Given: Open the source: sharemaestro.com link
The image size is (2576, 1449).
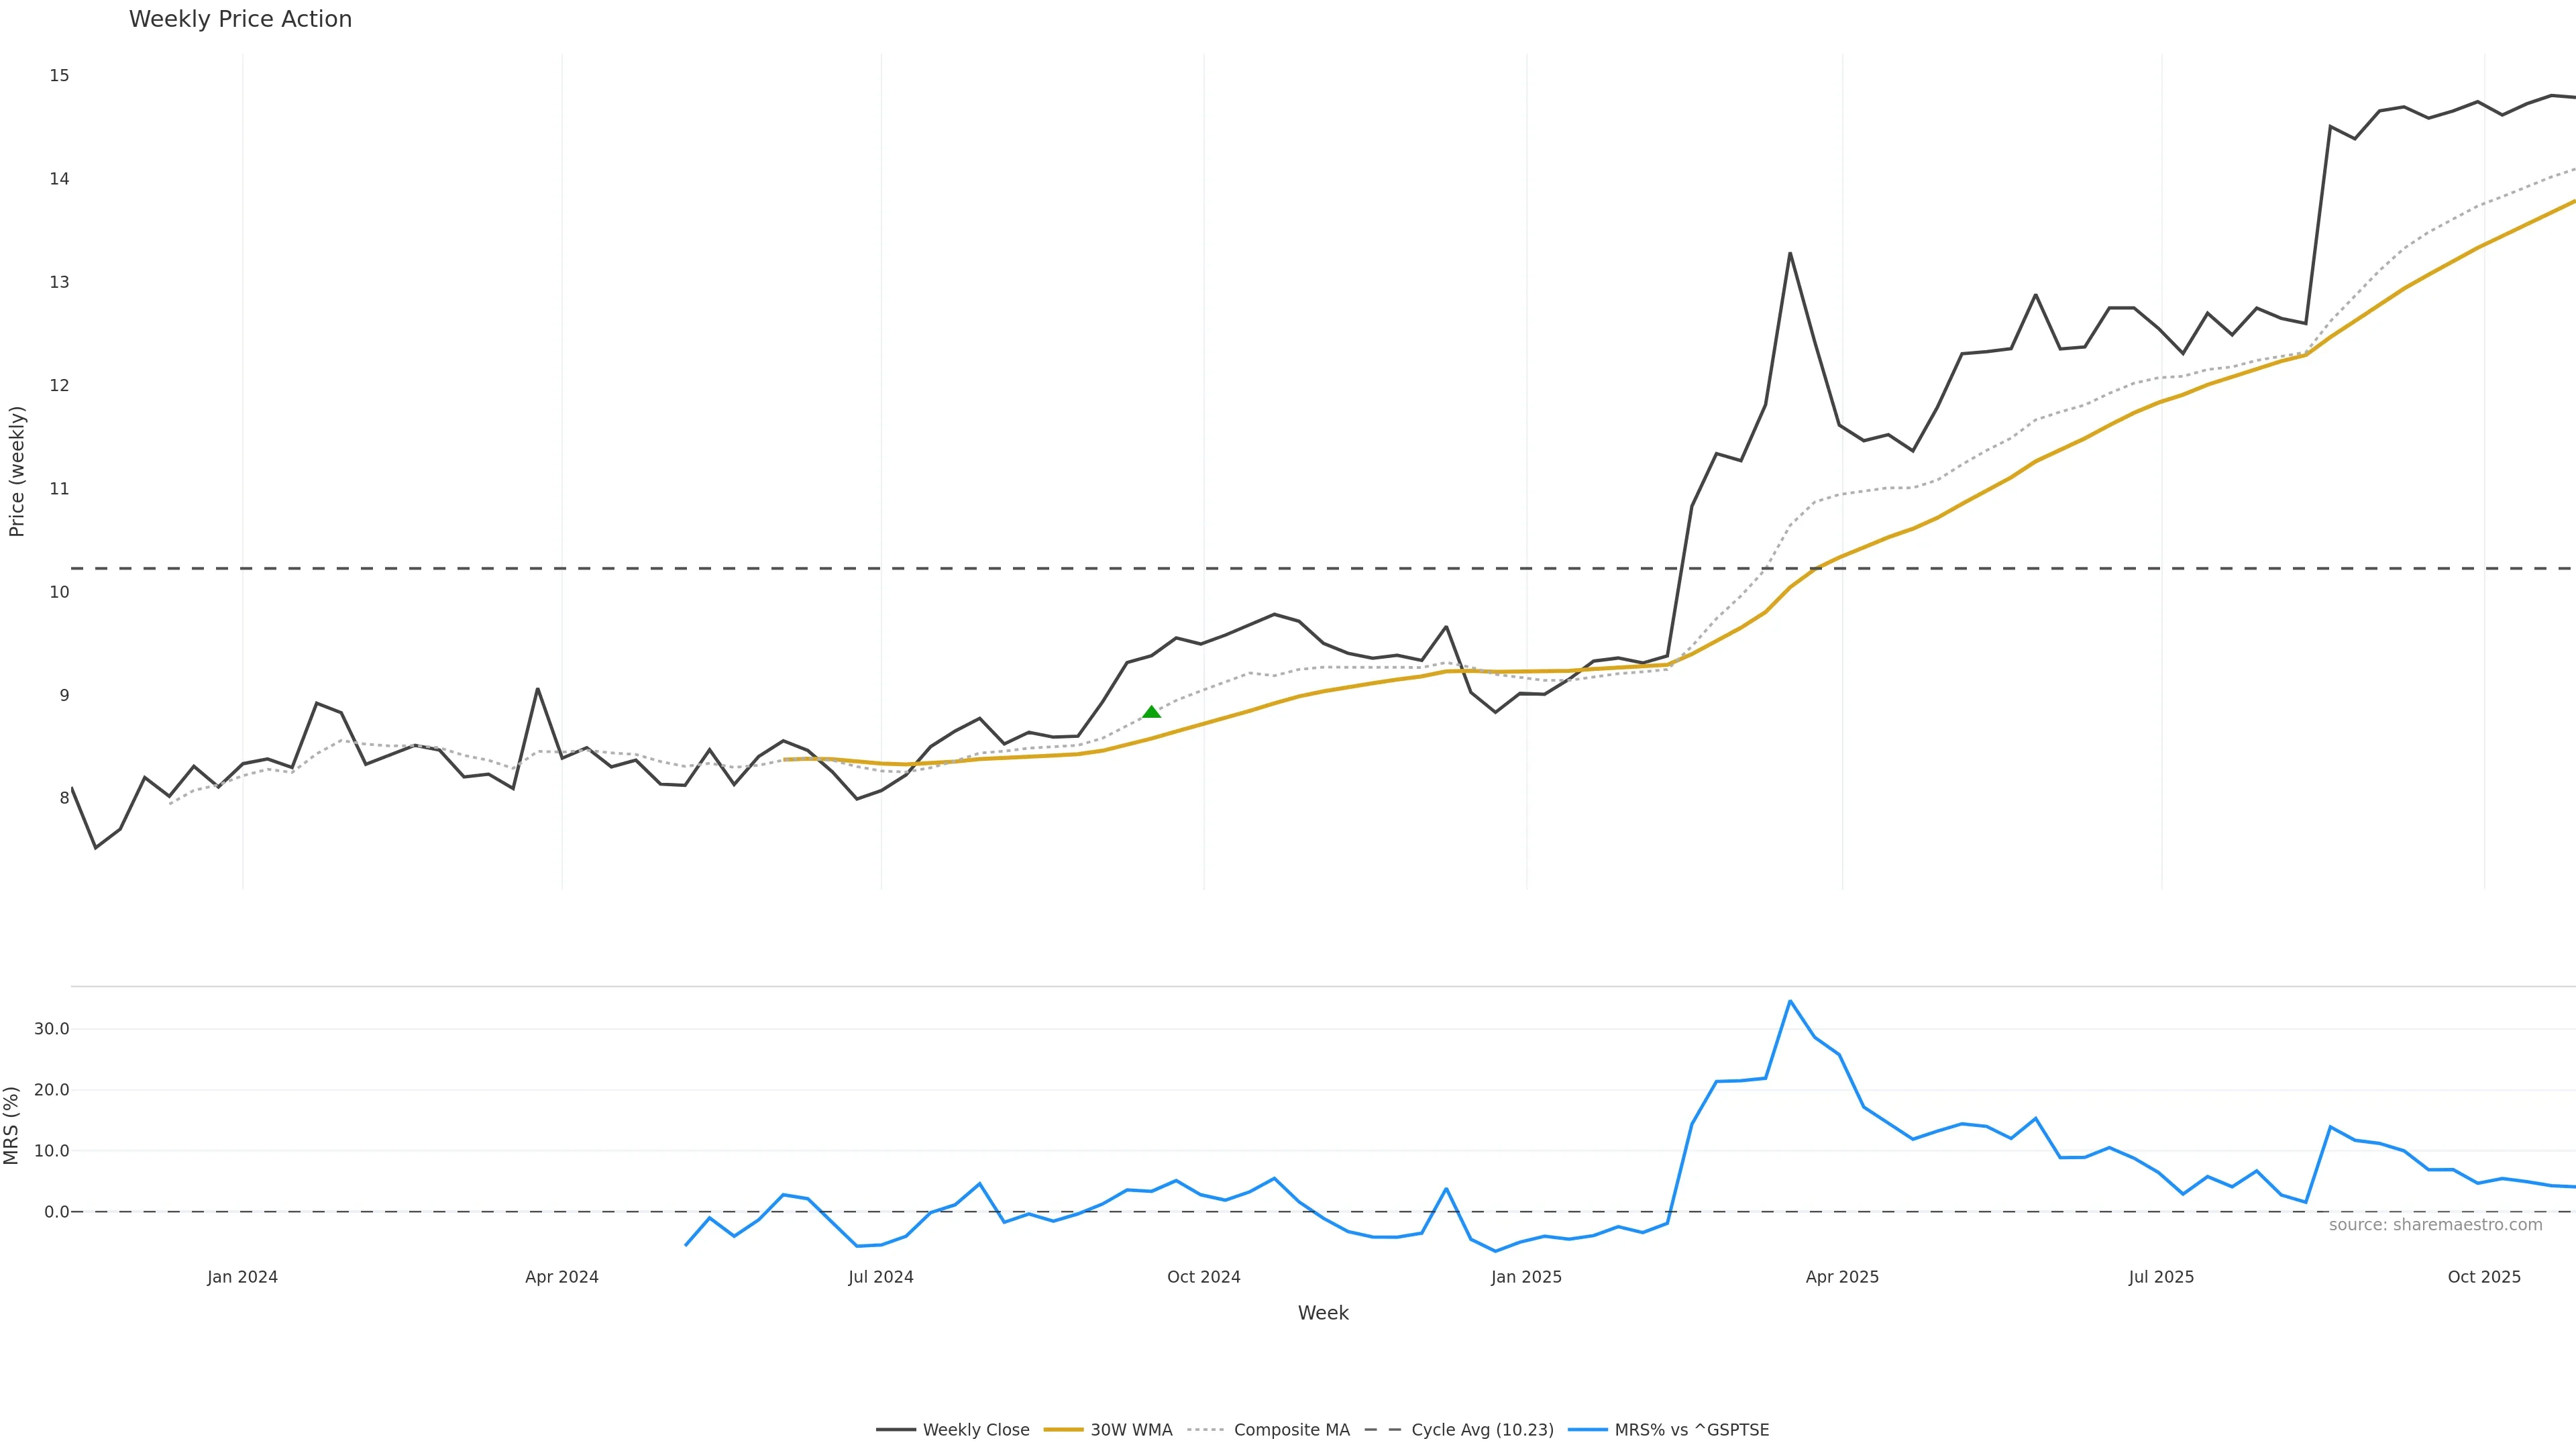Looking at the screenshot, I should click(x=2435, y=1225).
